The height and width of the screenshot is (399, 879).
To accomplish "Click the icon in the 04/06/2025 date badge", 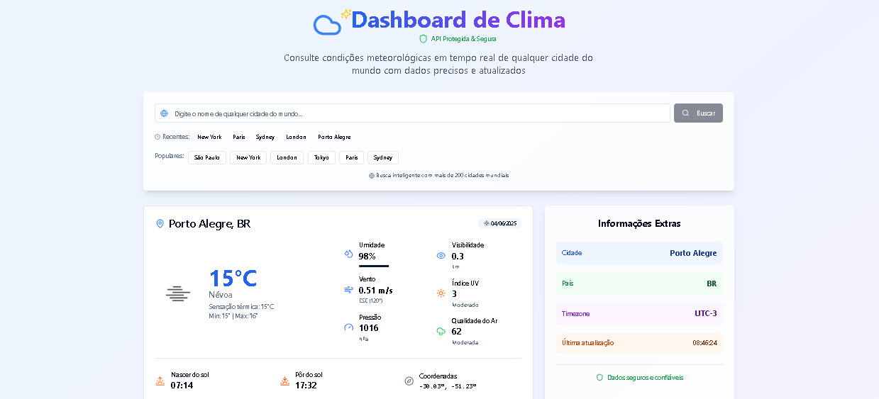I will tap(486, 223).
